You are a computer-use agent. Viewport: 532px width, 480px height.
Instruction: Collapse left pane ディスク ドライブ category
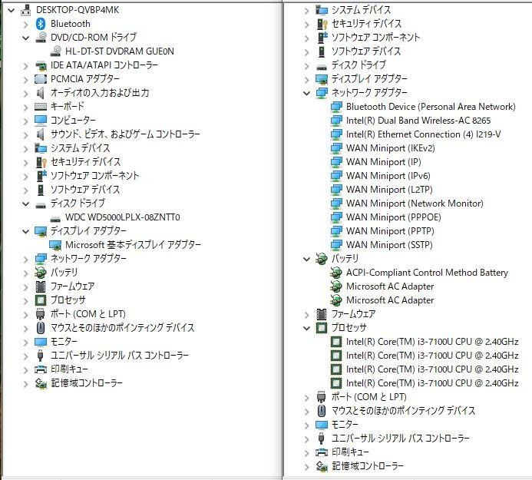tap(26, 204)
